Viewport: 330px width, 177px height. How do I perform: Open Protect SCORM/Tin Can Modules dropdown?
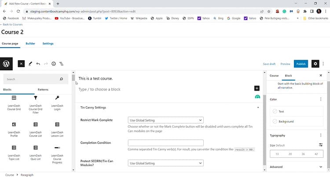coord(165,163)
